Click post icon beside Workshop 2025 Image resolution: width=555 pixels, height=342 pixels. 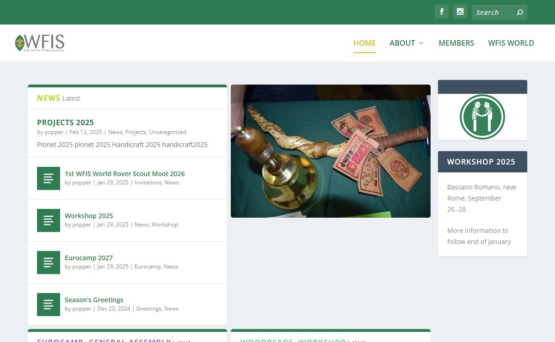coord(49,220)
